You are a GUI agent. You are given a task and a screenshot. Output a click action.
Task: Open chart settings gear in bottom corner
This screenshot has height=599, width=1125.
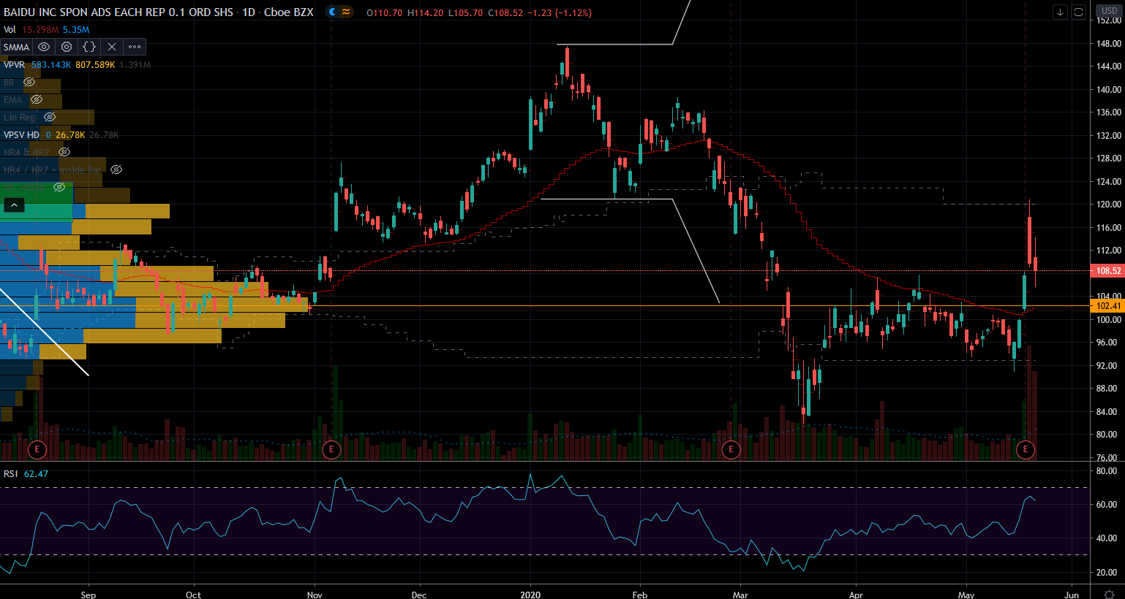[1109, 594]
